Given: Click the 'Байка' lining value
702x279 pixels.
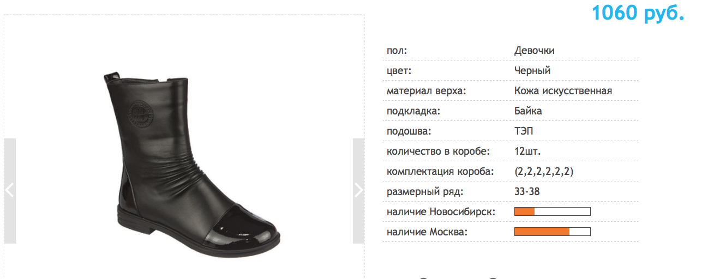Looking at the screenshot, I should (x=528, y=111).
